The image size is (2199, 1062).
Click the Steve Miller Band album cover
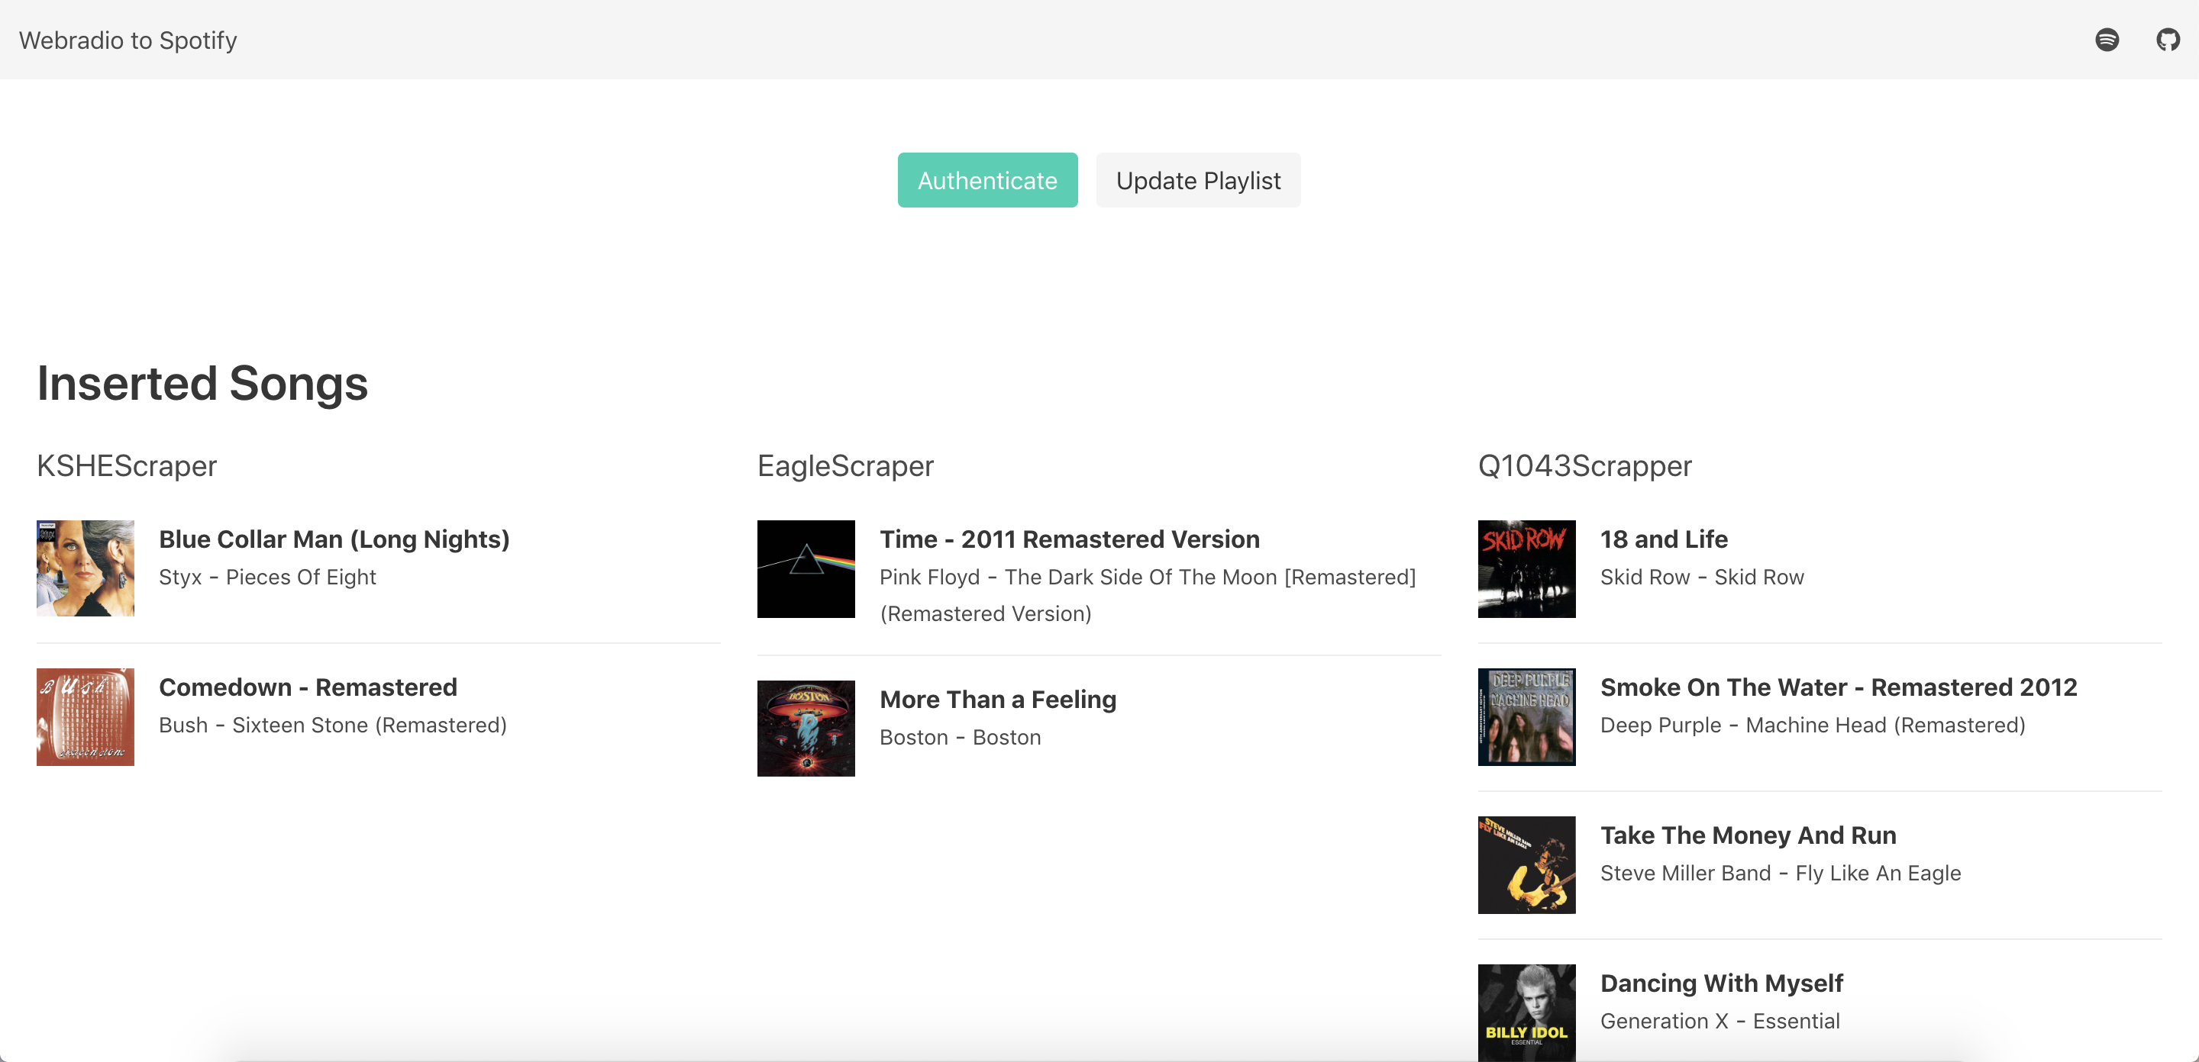coord(1526,864)
